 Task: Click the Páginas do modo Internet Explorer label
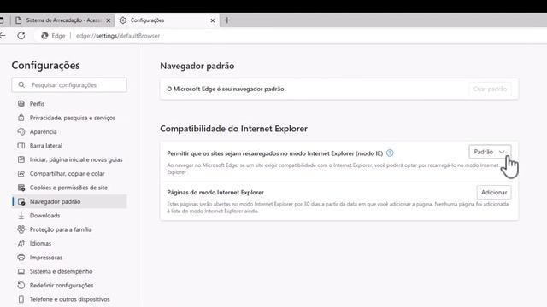(215, 192)
